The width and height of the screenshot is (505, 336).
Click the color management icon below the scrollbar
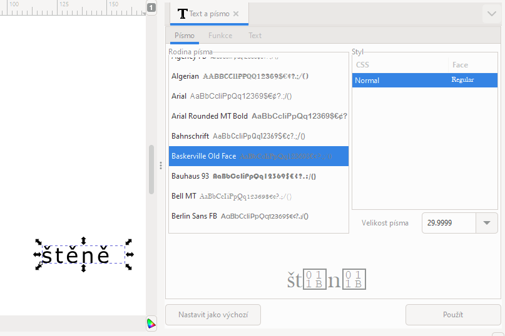coord(151,324)
